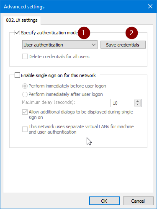Click the red annotation marker number 1

click(84, 33)
